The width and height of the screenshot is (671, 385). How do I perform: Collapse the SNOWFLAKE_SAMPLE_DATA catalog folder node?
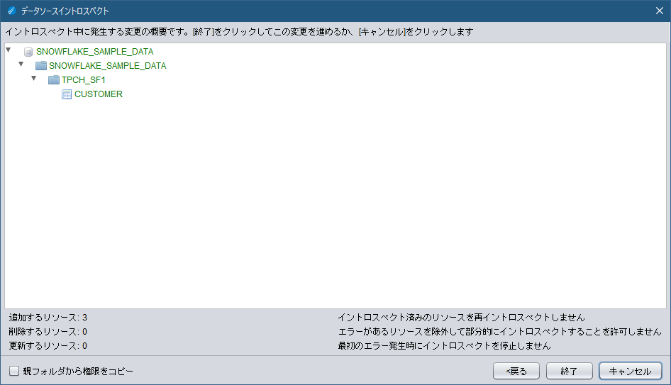[21, 64]
